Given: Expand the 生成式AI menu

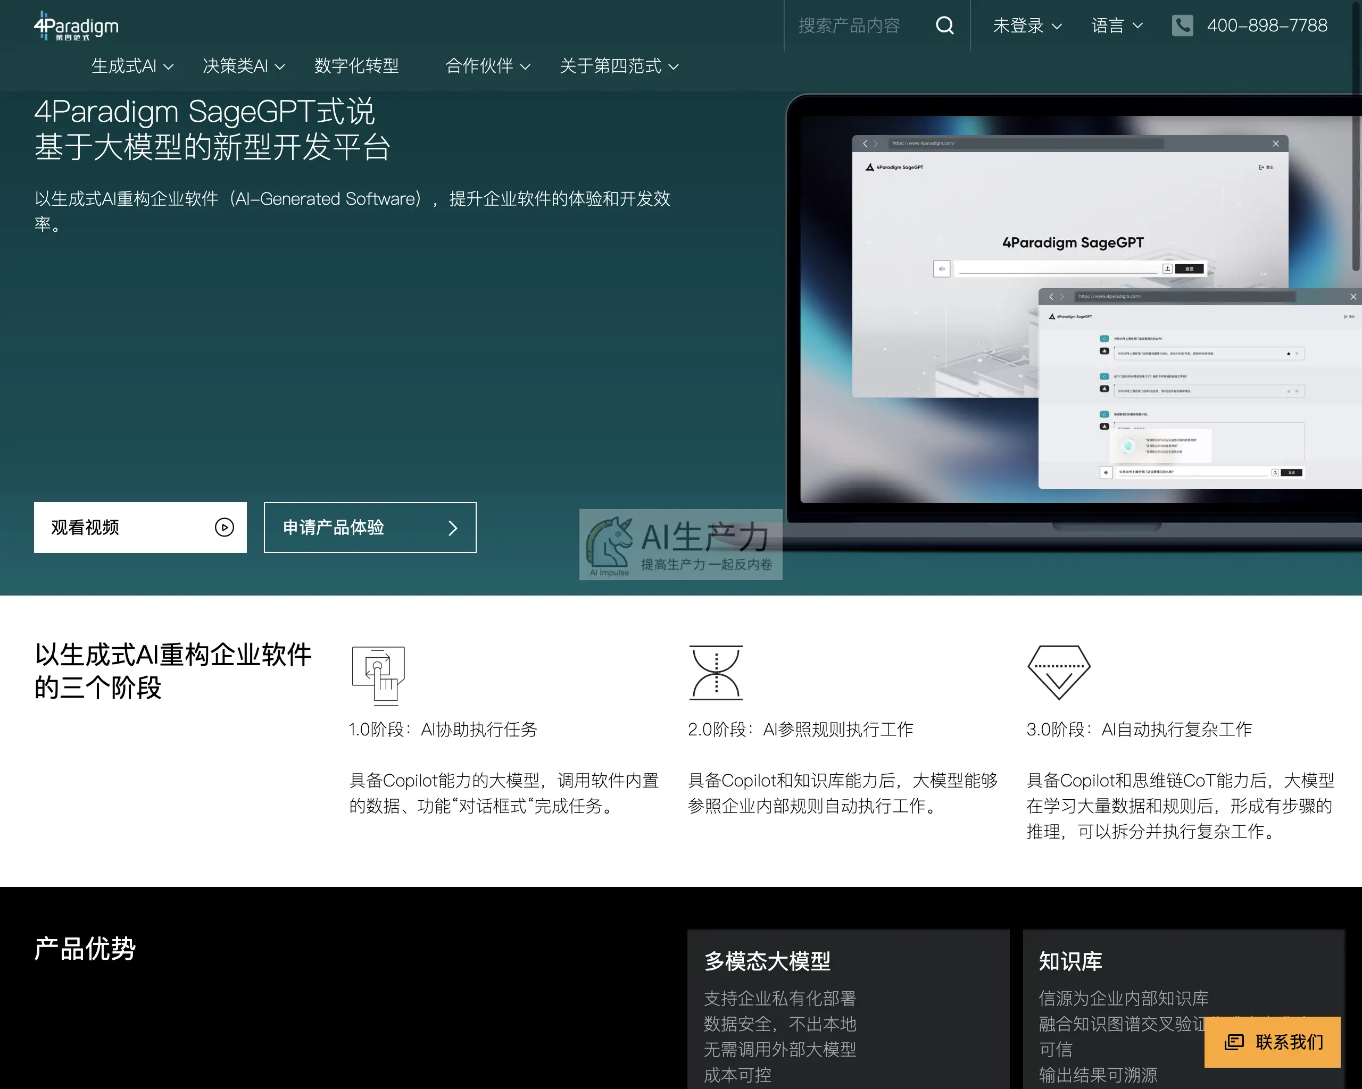Looking at the screenshot, I should (x=132, y=65).
